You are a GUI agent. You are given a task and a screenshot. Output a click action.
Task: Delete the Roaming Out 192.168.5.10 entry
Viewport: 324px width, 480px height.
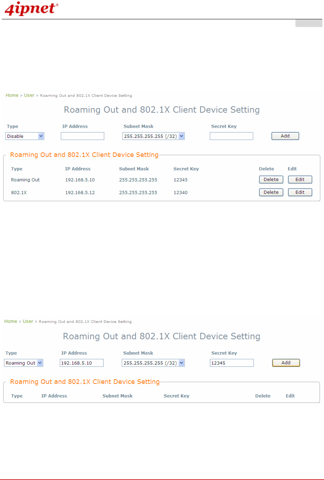click(x=271, y=180)
